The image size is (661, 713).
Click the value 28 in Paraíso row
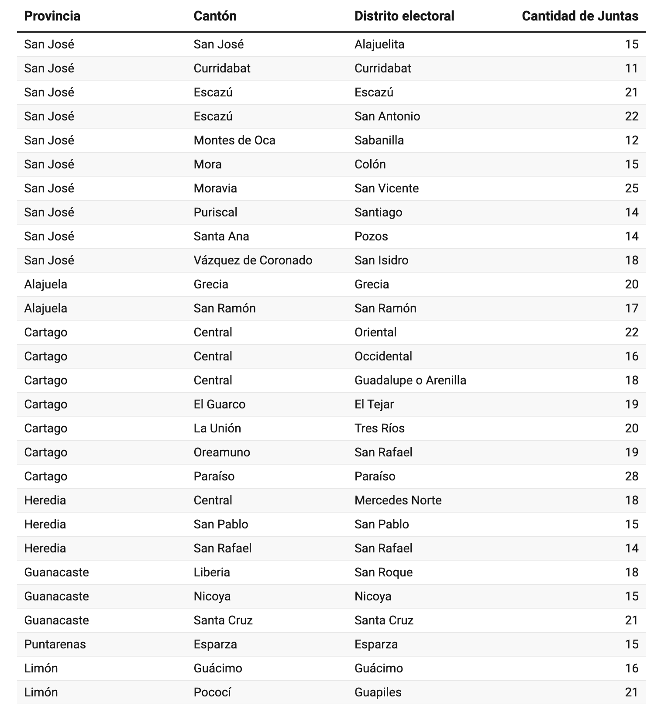click(x=631, y=476)
